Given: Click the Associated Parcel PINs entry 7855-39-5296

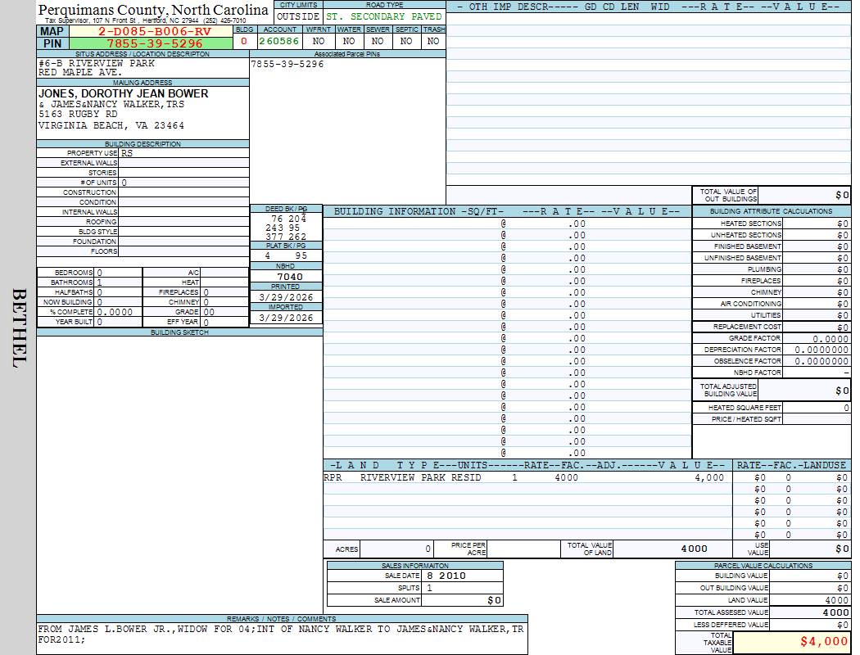Looking at the screenshot, I should coord(287,64).
